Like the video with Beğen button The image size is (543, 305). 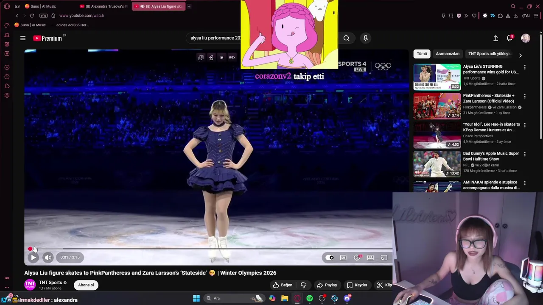[283, 285]
